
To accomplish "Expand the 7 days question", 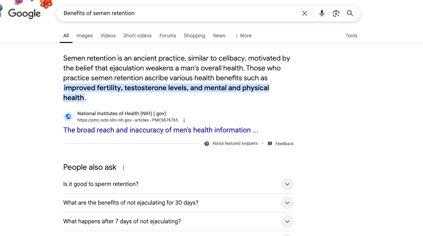I will coord(287,222).
